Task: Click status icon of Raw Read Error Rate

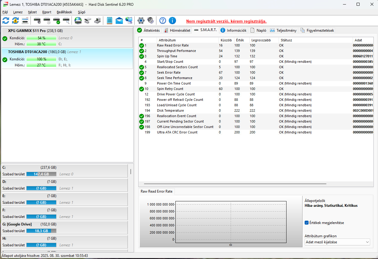Action: tap(142, 45)
